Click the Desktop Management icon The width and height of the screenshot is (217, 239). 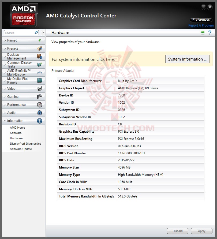point(40,57)
